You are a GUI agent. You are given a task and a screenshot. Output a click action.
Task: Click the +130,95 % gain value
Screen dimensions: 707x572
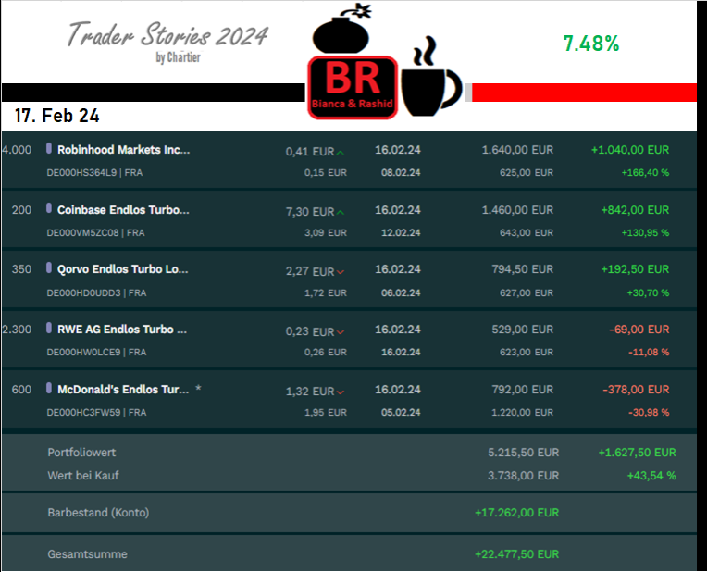(645, 232)
